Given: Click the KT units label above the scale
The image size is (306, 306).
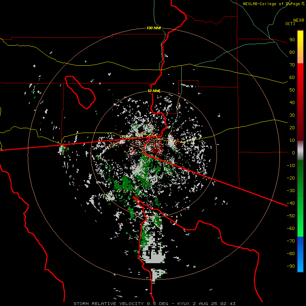Looking at the screenshot, I should pyautogui.click(x=290, y=23).
